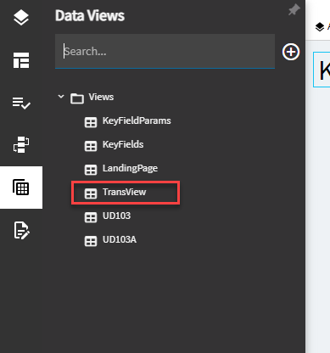Open the UD103A data view
The image size is (330, 353).
tap(120, 239)
